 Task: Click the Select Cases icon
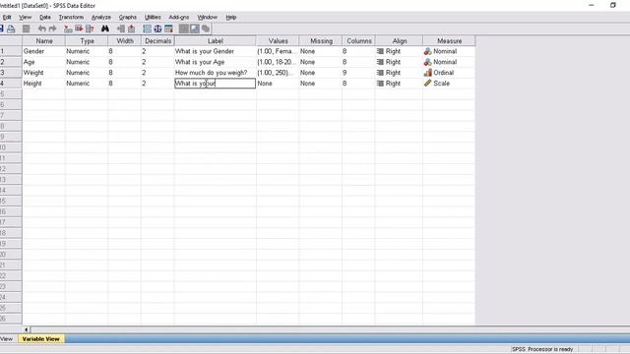168,29
